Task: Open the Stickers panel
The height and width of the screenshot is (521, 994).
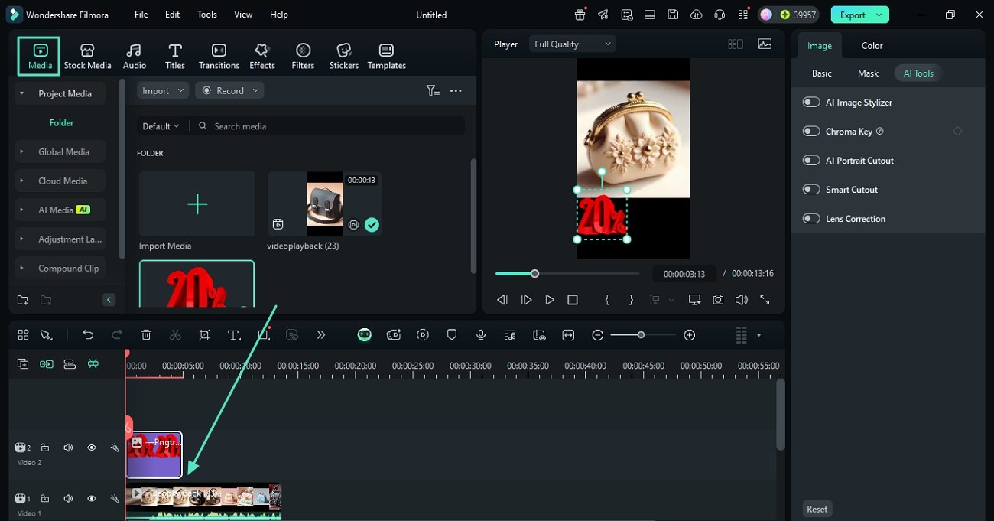Action: [x=344, y=57]
